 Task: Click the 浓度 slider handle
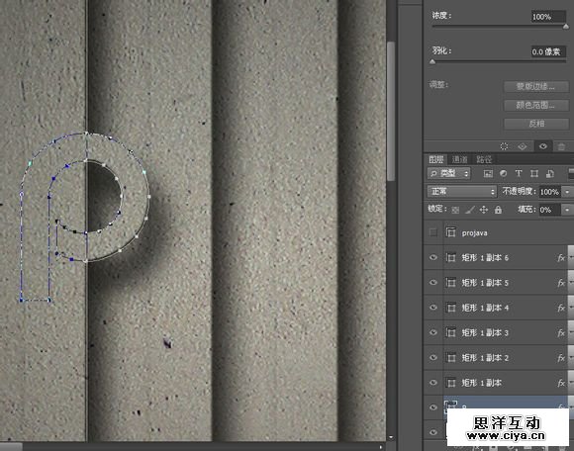pyautogui.click(x=565, y=27)
